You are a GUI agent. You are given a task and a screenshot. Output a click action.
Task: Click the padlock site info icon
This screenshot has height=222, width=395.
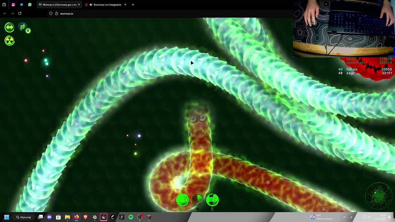tap(56, 14)
